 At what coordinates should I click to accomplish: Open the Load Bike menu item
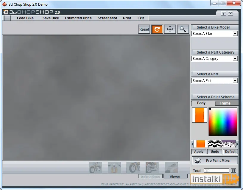pos(25,18)
